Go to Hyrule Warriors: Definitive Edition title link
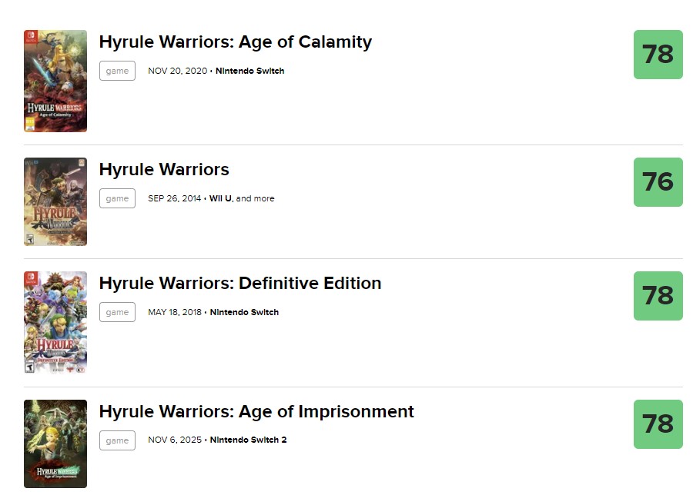Image resolution: width=693 pixels, height=495 pixels. pos(240,284)
